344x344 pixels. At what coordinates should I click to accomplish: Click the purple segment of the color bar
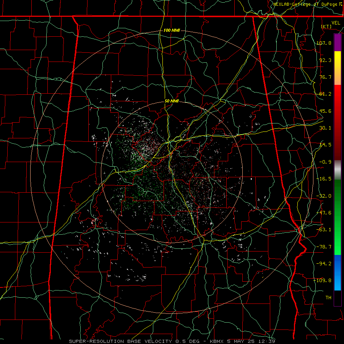pyautogui.click(x=338, y=43)
